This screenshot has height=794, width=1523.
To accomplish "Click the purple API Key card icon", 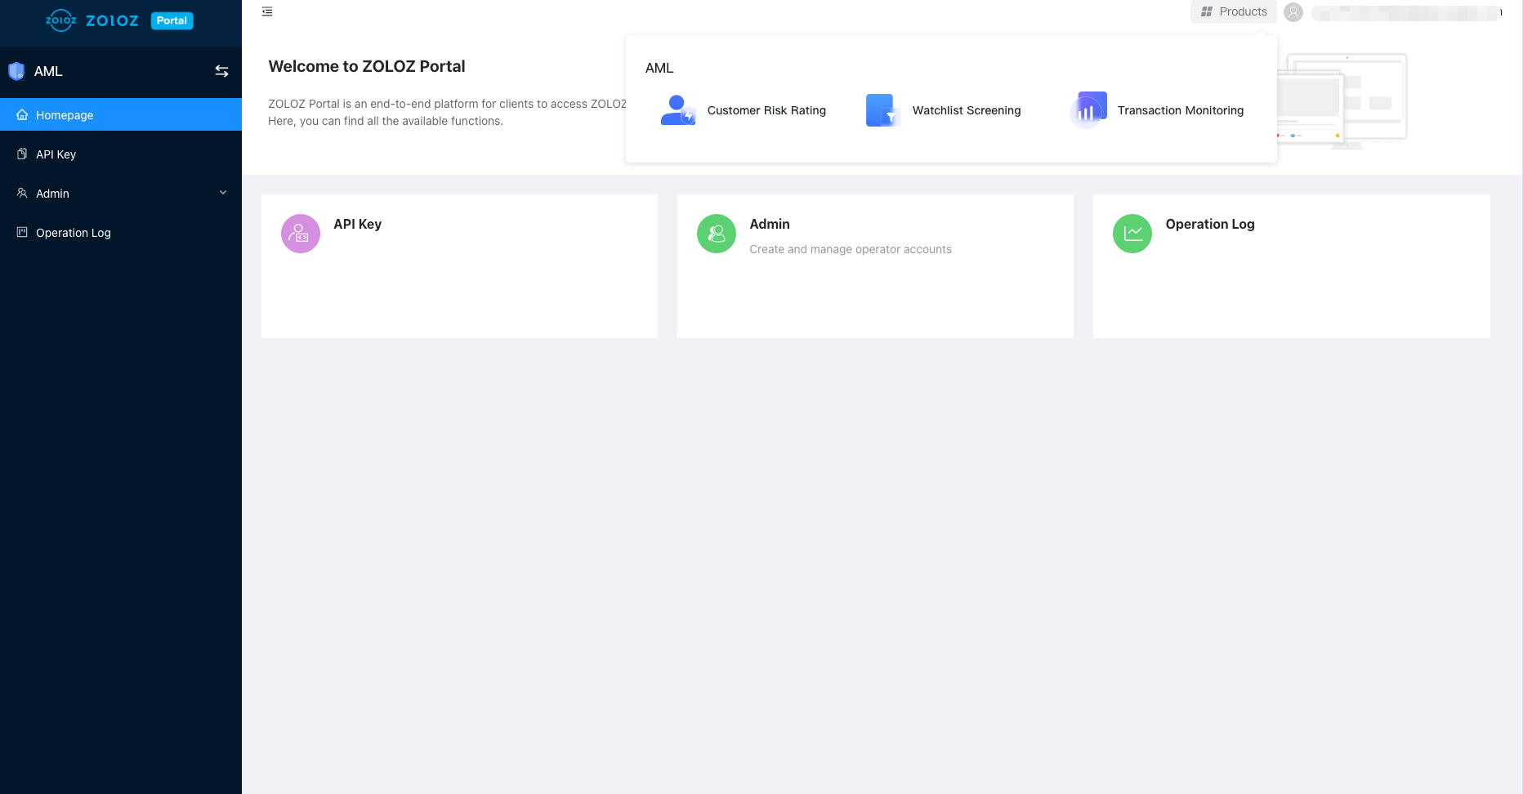I will 301,234.
